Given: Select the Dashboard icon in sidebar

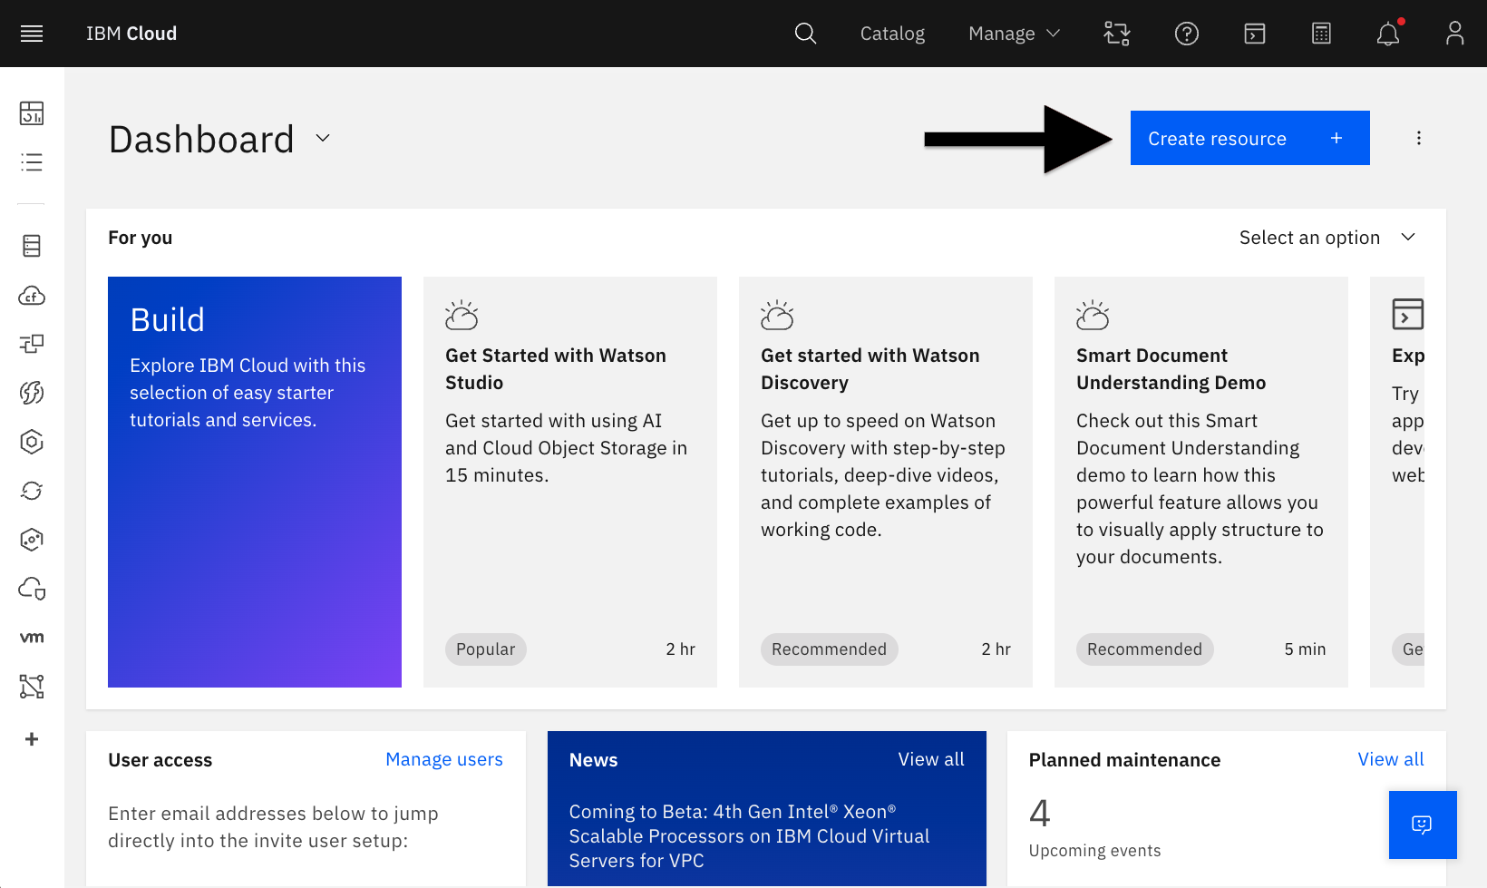Looking at the screenshot, I should 32,113.
